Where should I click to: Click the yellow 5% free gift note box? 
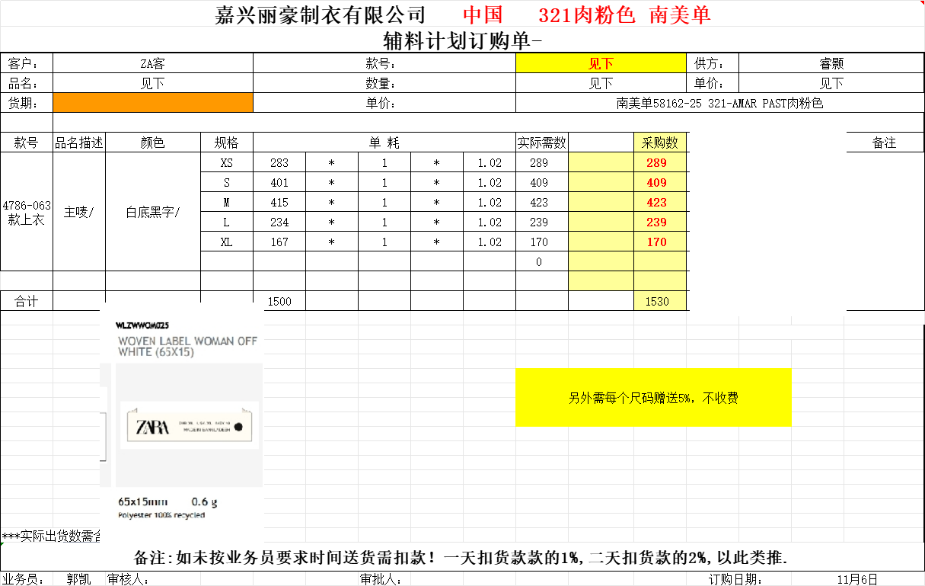653,398
